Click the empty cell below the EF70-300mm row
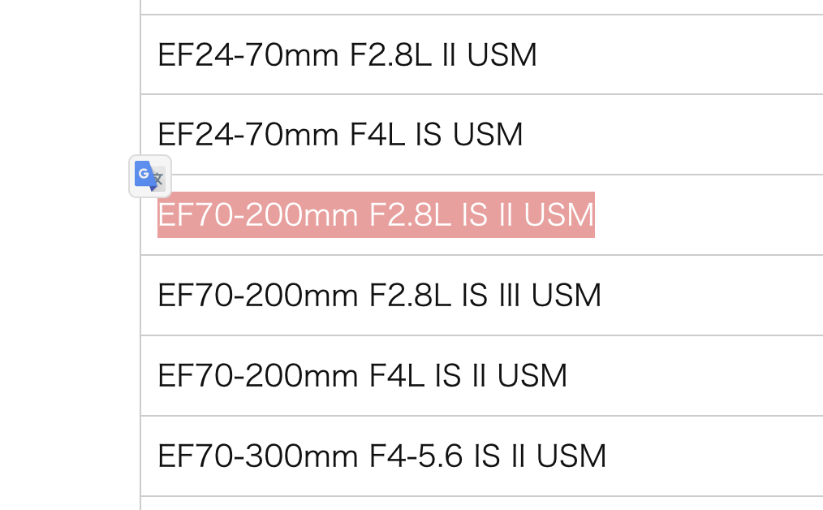The image size is (823, 510). pos(482,504)
